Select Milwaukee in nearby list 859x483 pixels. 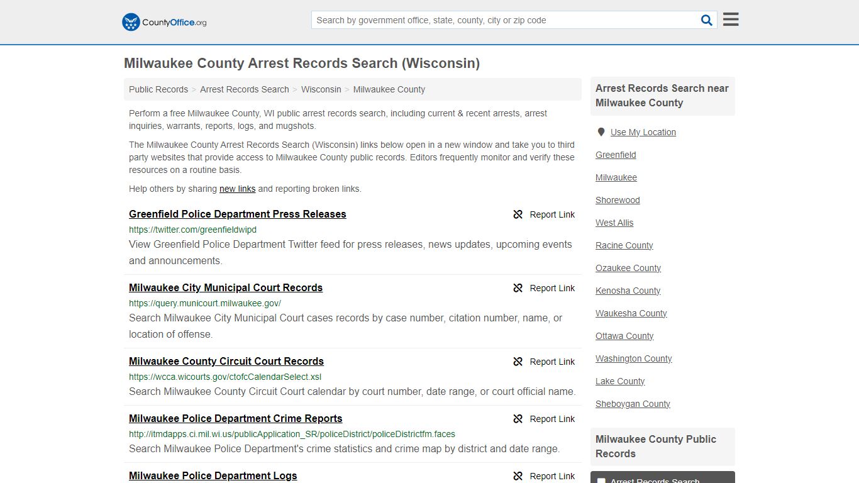tap(616, 177)
